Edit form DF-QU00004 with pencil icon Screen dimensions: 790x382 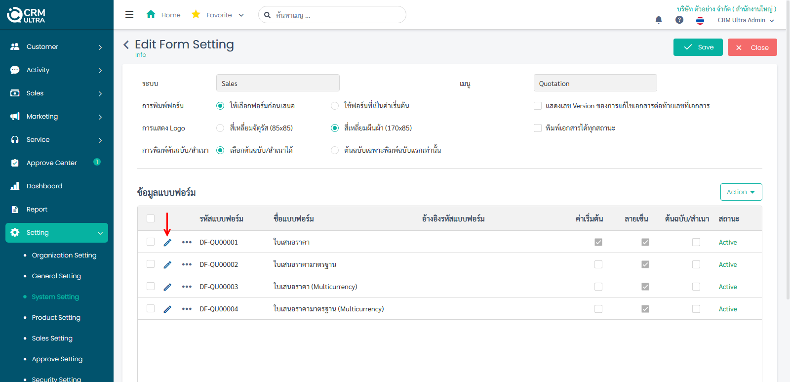coord(167,309)
